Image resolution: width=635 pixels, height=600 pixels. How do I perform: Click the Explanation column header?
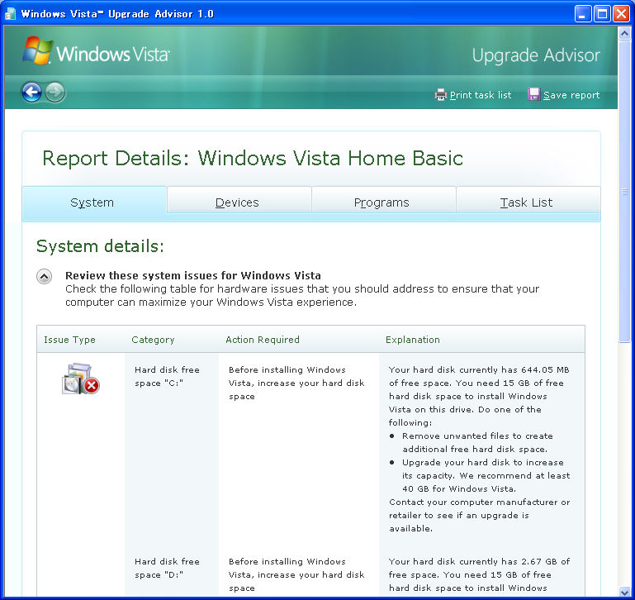[413, 340]
